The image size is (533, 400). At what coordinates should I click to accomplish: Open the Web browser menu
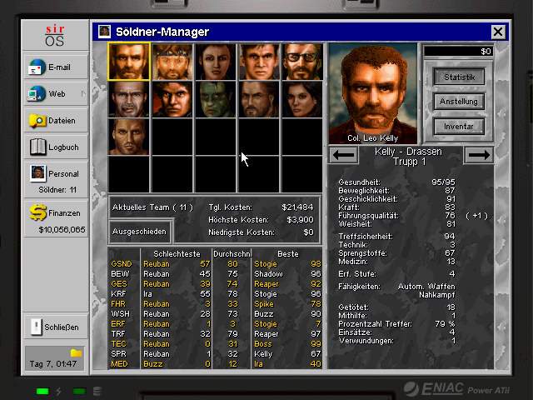pos(56,93)
